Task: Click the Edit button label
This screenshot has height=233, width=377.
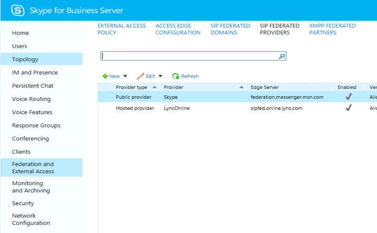Action: 150,76
